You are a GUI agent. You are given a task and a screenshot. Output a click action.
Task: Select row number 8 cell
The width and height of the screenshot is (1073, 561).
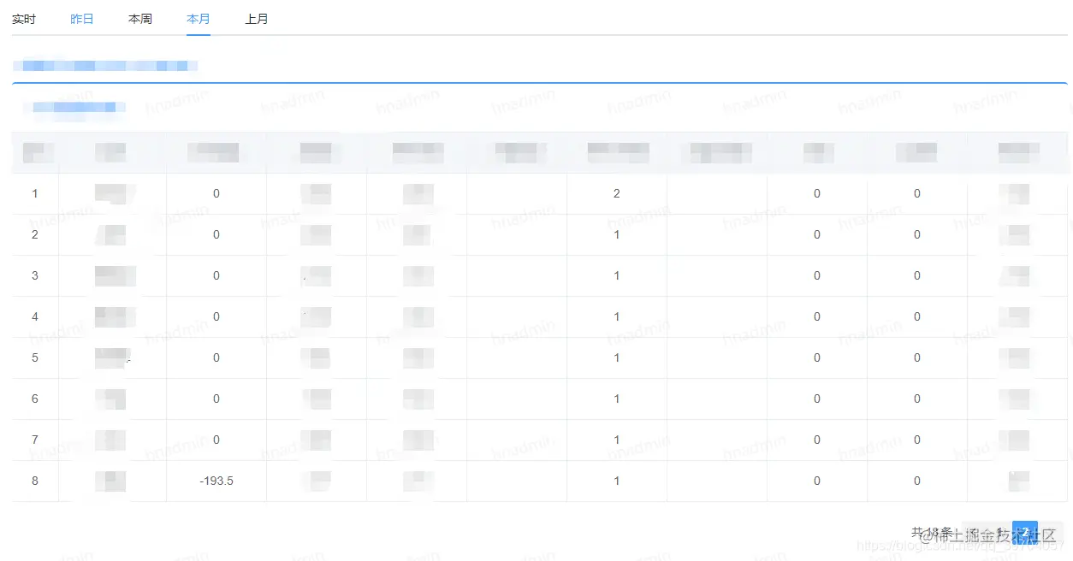[x=35, y=481]
